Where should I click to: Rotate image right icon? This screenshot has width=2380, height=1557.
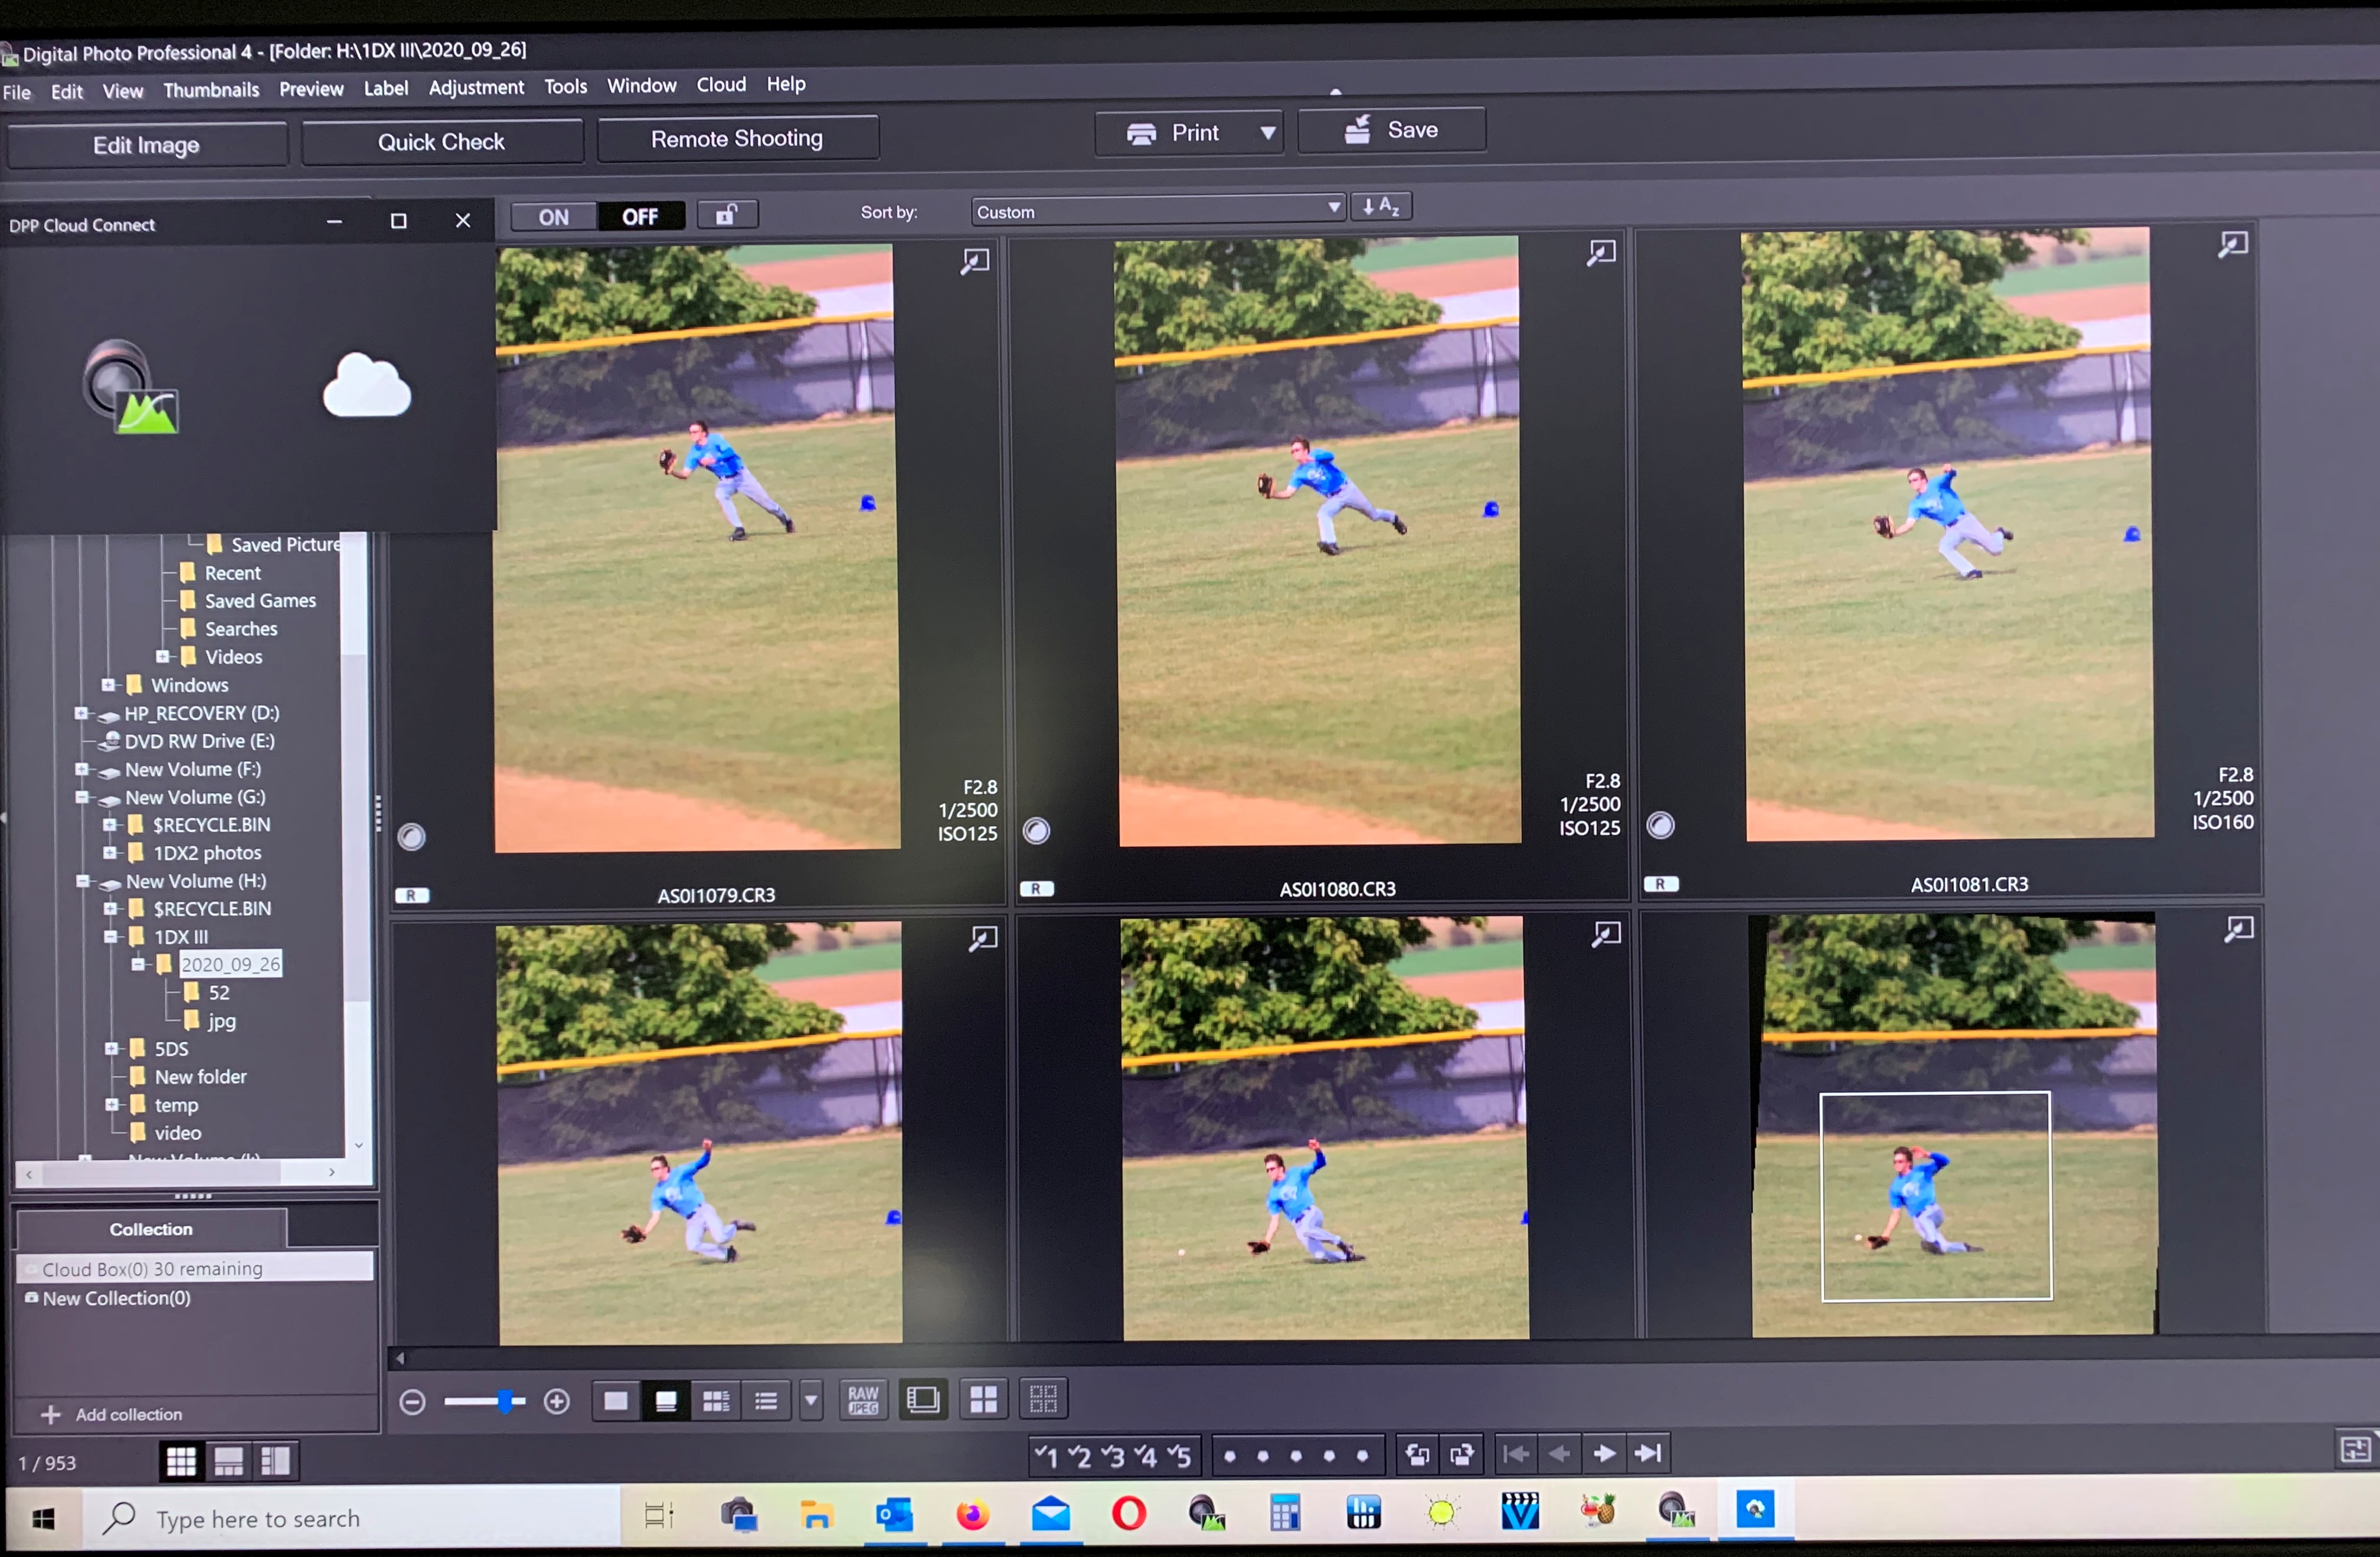[x=1461, y=1454]
